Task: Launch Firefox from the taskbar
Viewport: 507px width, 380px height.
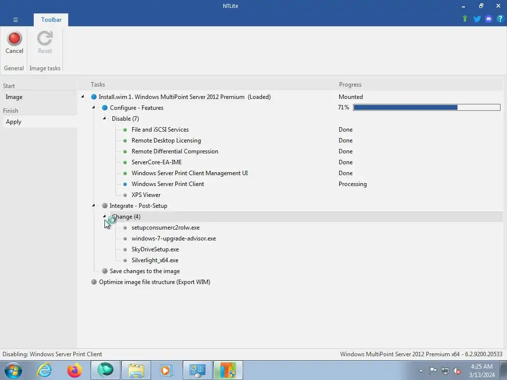Action: click(75, 370)
